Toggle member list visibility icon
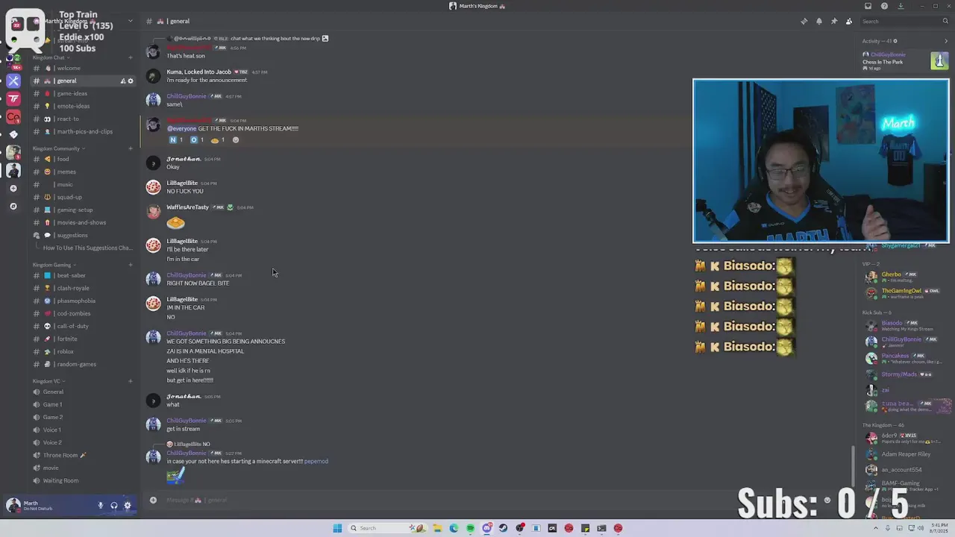 [848, 21]
